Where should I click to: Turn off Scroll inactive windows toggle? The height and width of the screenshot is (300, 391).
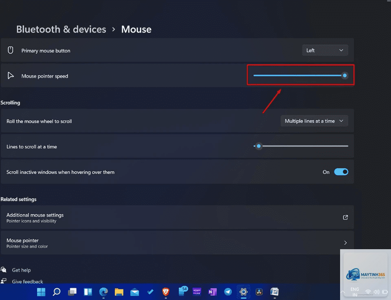click(x=341, y=172)
